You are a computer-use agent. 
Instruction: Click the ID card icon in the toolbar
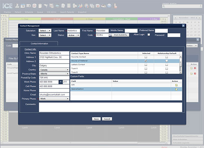coord(29,6)
